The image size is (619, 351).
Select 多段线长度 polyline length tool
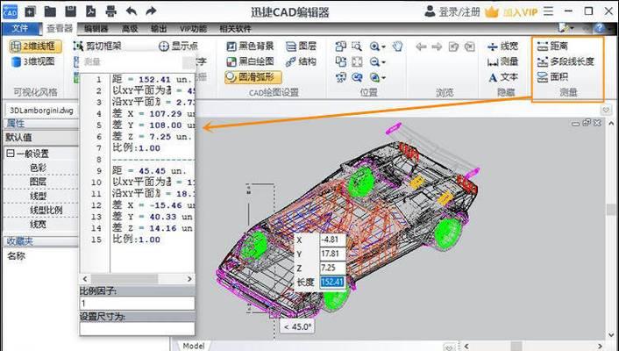[566, 61]
